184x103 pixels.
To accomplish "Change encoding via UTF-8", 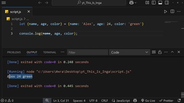I will tap(93, 100).
